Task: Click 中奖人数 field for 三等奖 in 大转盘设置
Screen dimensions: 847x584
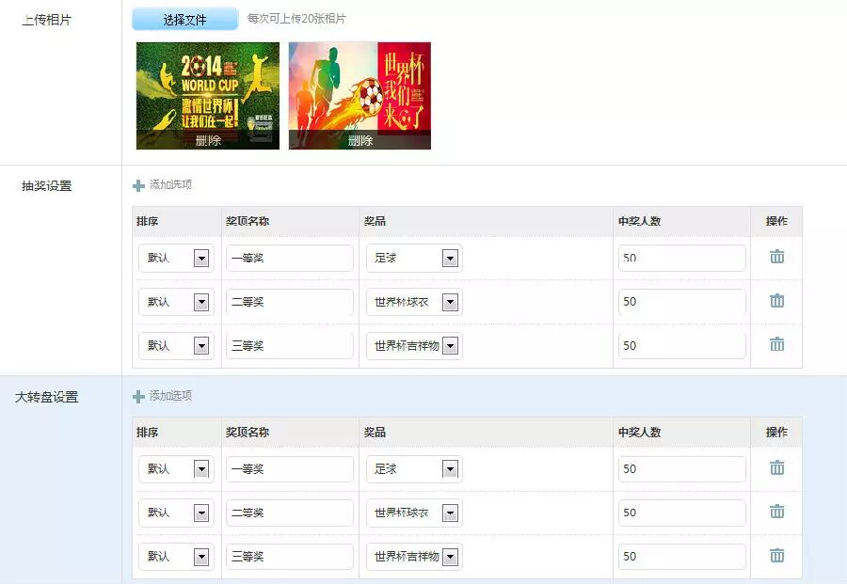Action: point(681,557)
